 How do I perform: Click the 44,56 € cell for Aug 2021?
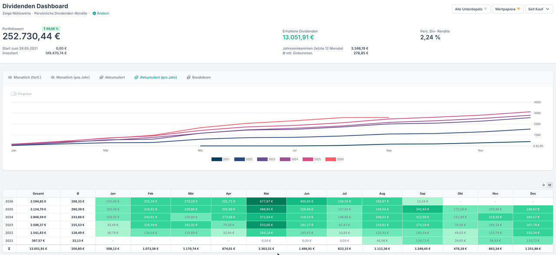(x=382, y=240)
